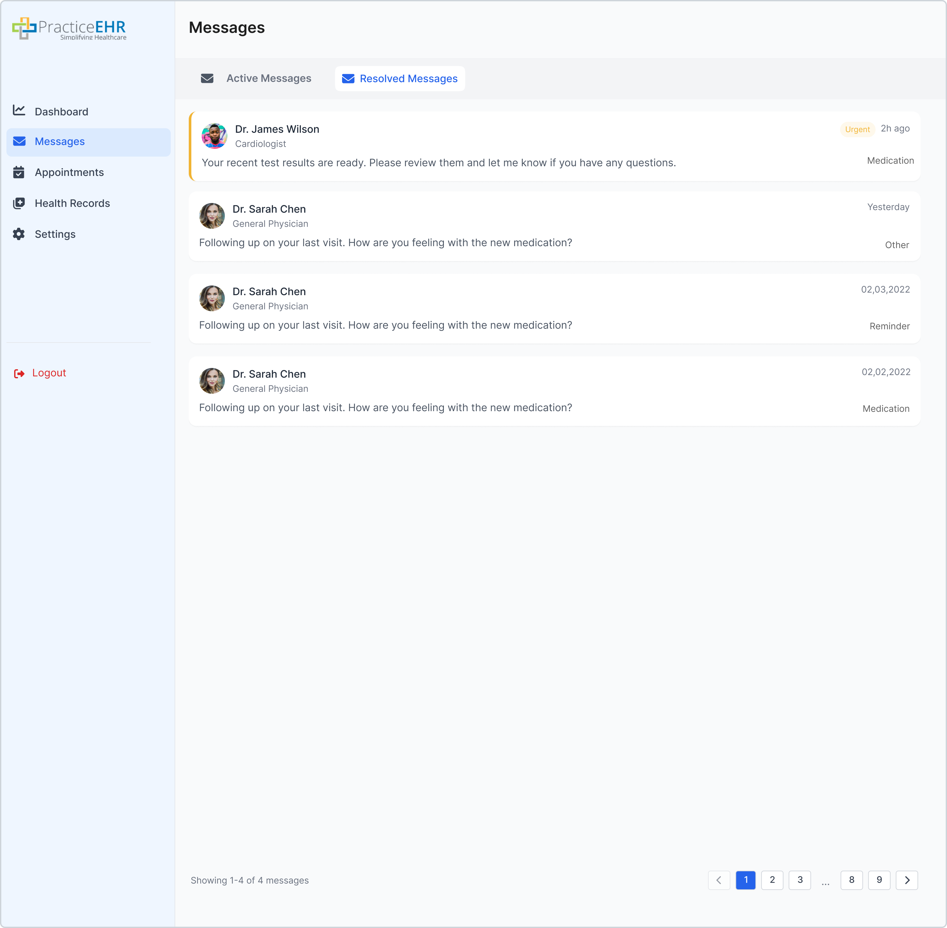947x928 pixels.
Task: Click the Dashboard chart icon
Action: tap(19, 111)
